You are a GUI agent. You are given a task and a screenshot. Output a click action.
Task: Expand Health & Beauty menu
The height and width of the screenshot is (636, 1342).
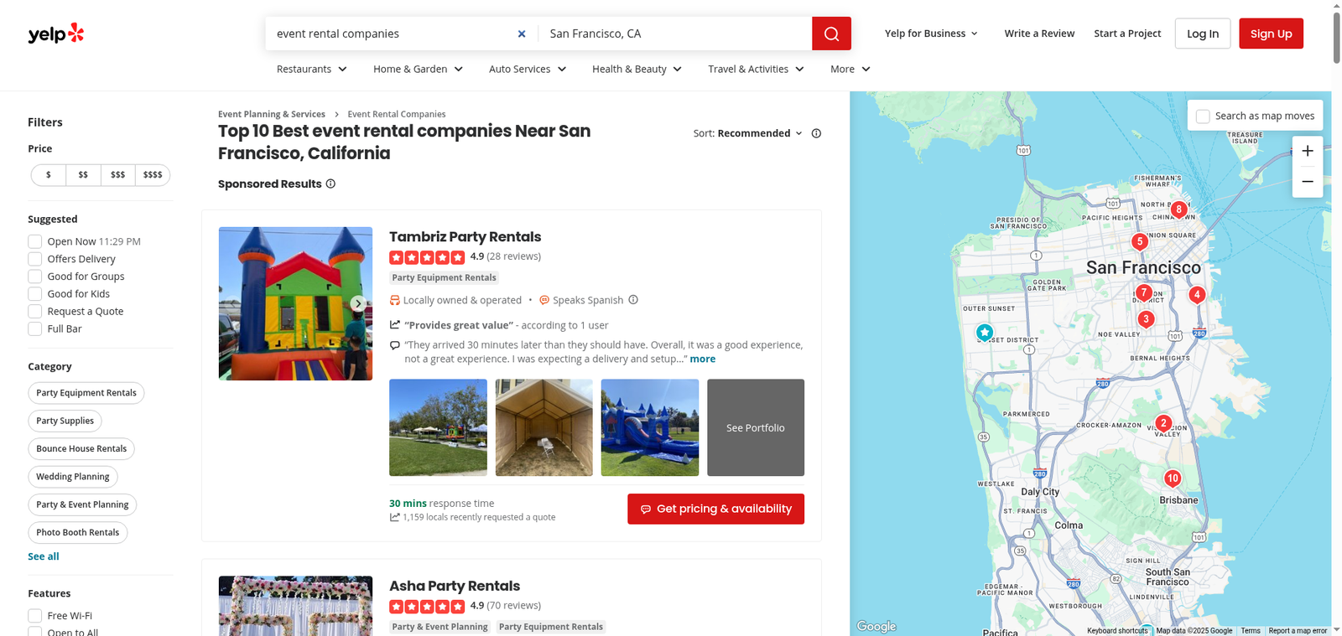[637, 69]
